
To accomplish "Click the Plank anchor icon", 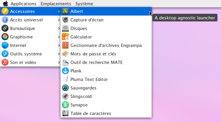I will point(65,71).
